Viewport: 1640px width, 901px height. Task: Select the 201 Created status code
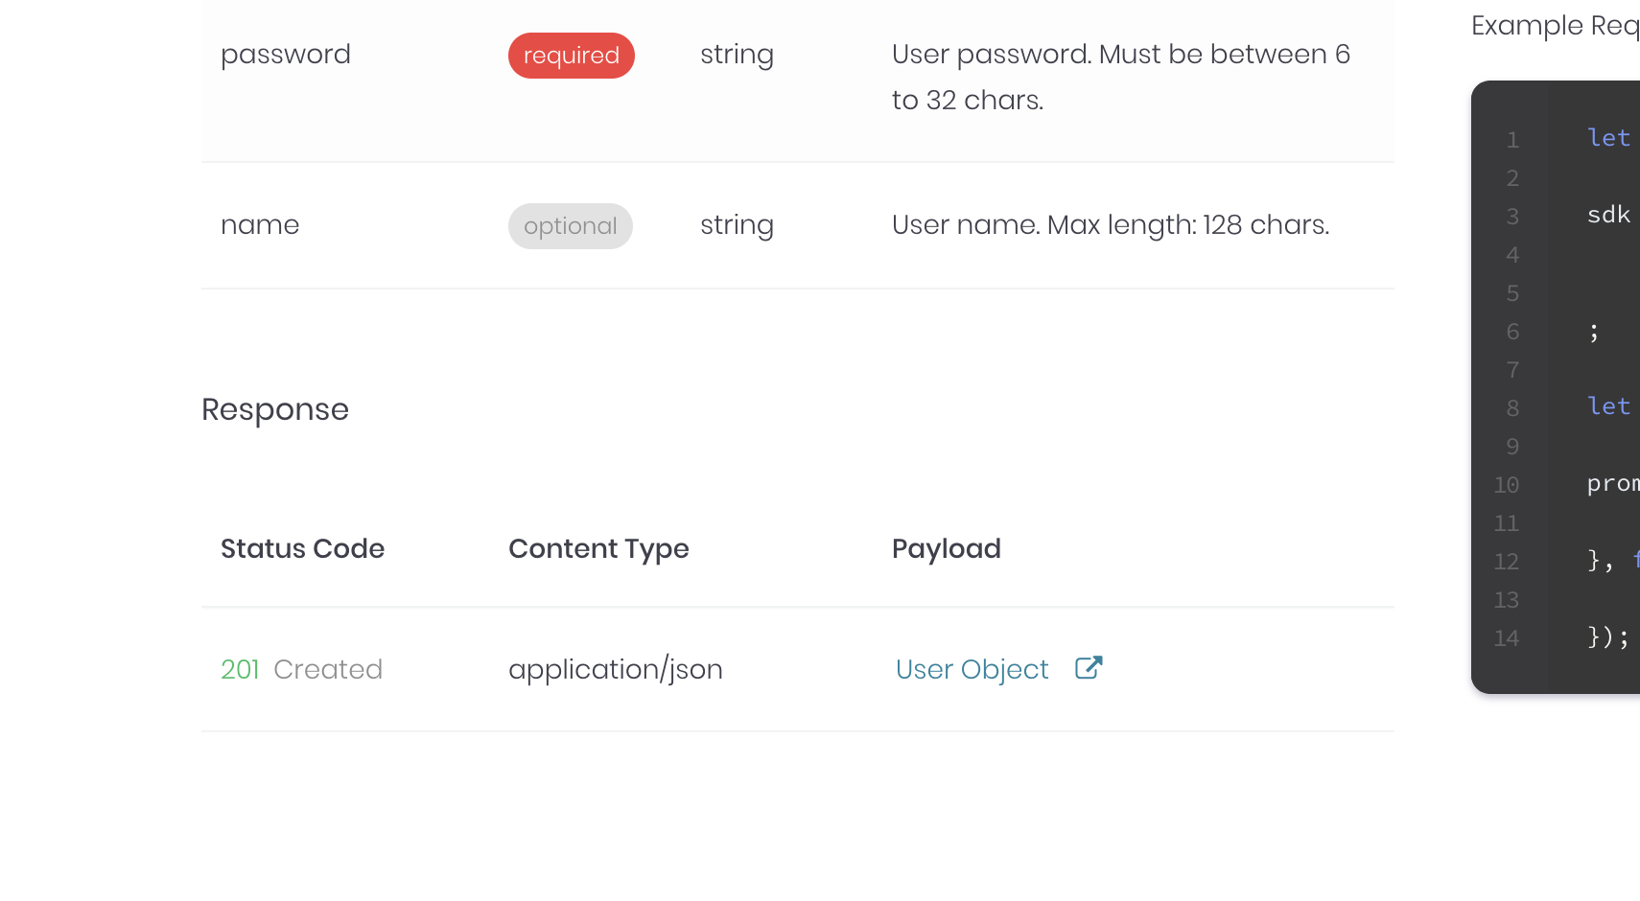[301, 669]
